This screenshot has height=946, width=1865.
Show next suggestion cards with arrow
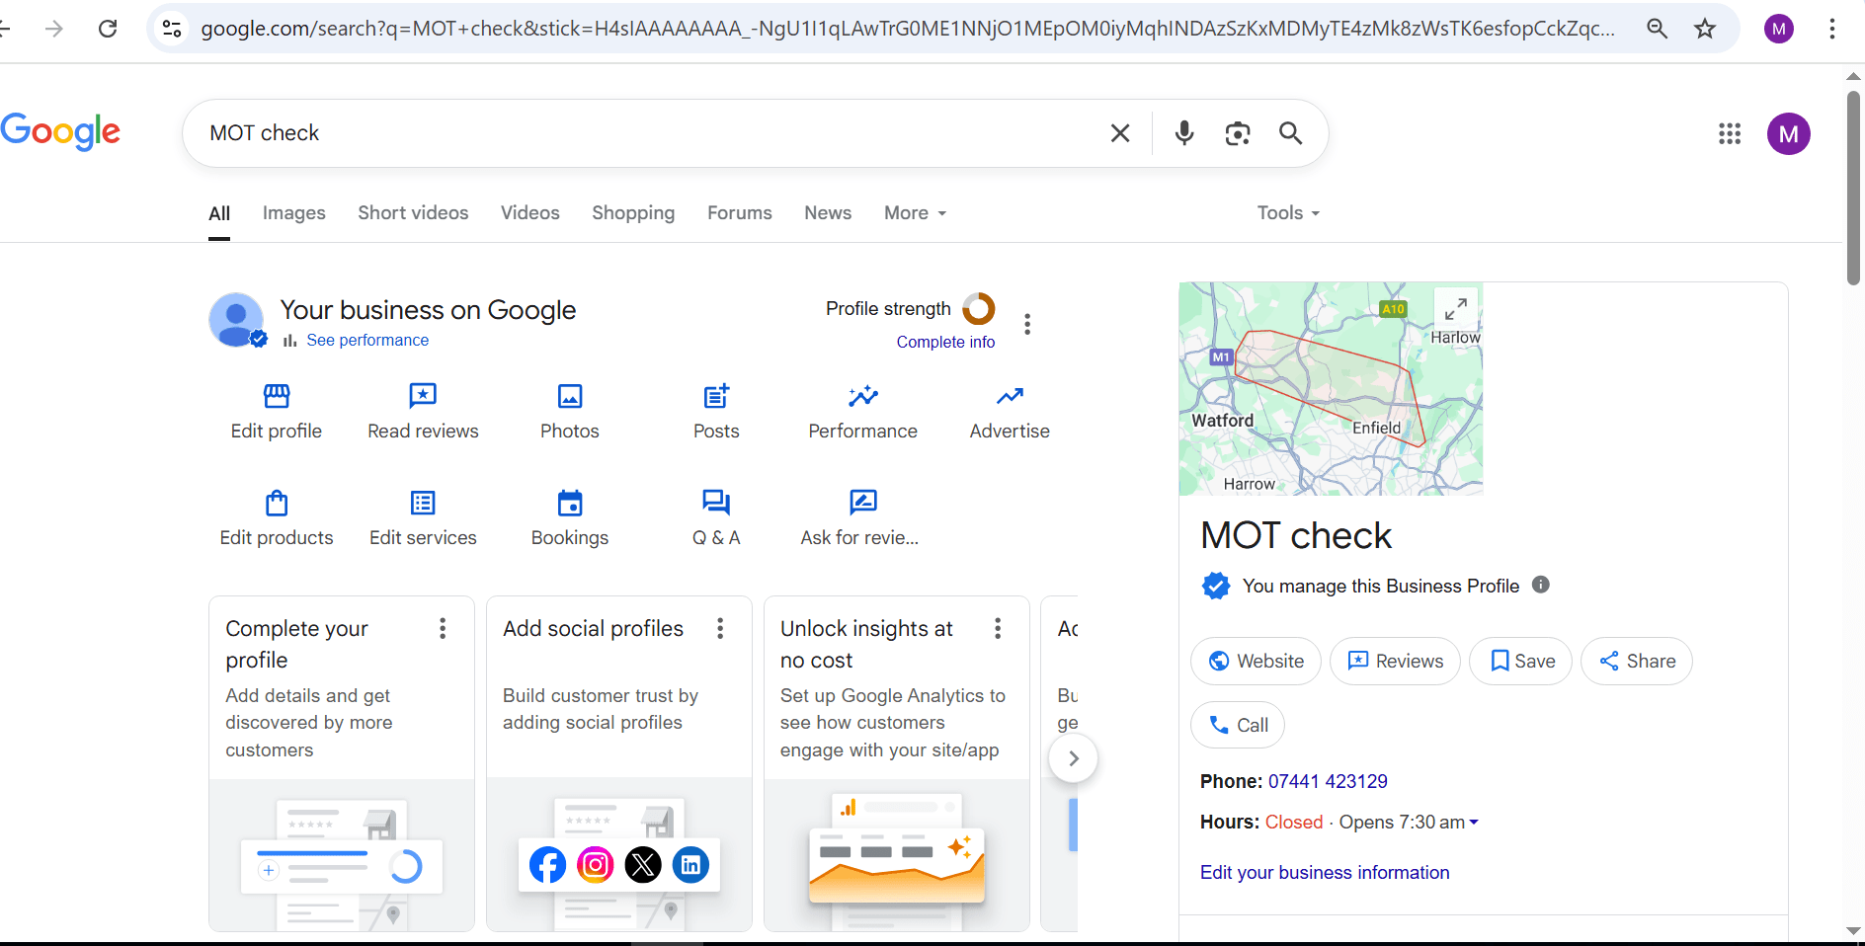pos(1074,758)
